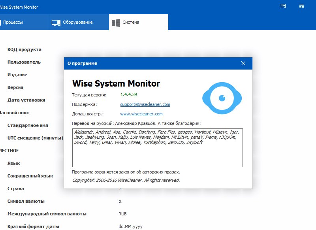Click the Wise System Monitor eye logo
Viewport: 316px width, 230px height.
point(222,98)
